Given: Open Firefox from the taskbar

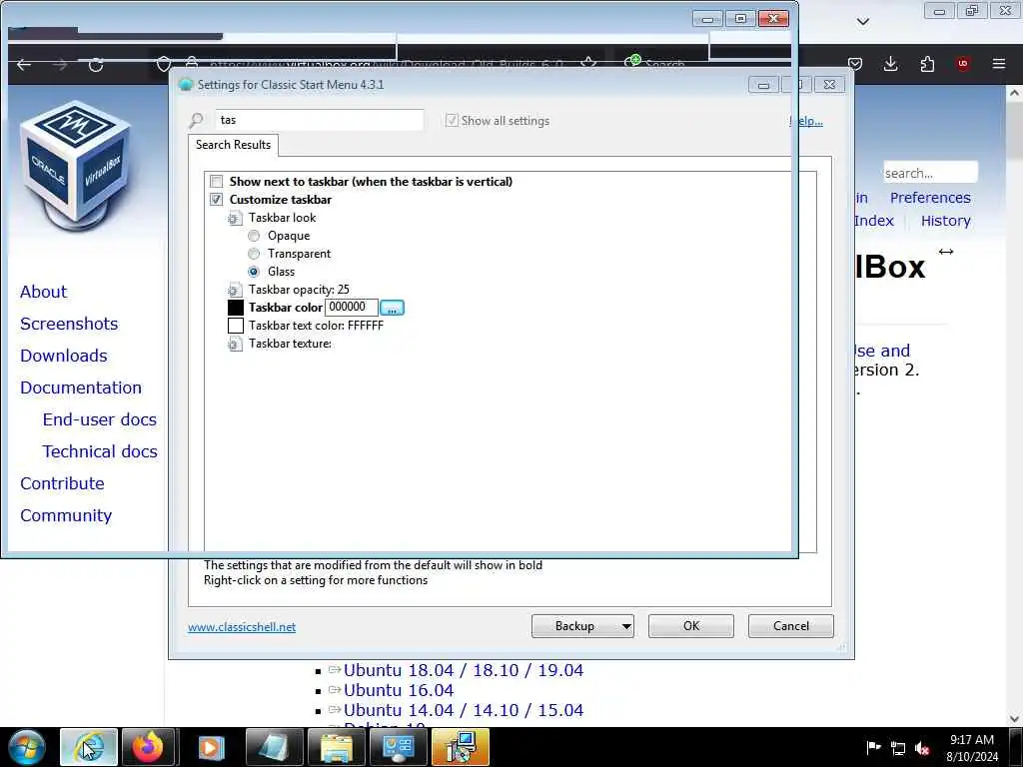Looking at the screenshot, I should (148, 747).
